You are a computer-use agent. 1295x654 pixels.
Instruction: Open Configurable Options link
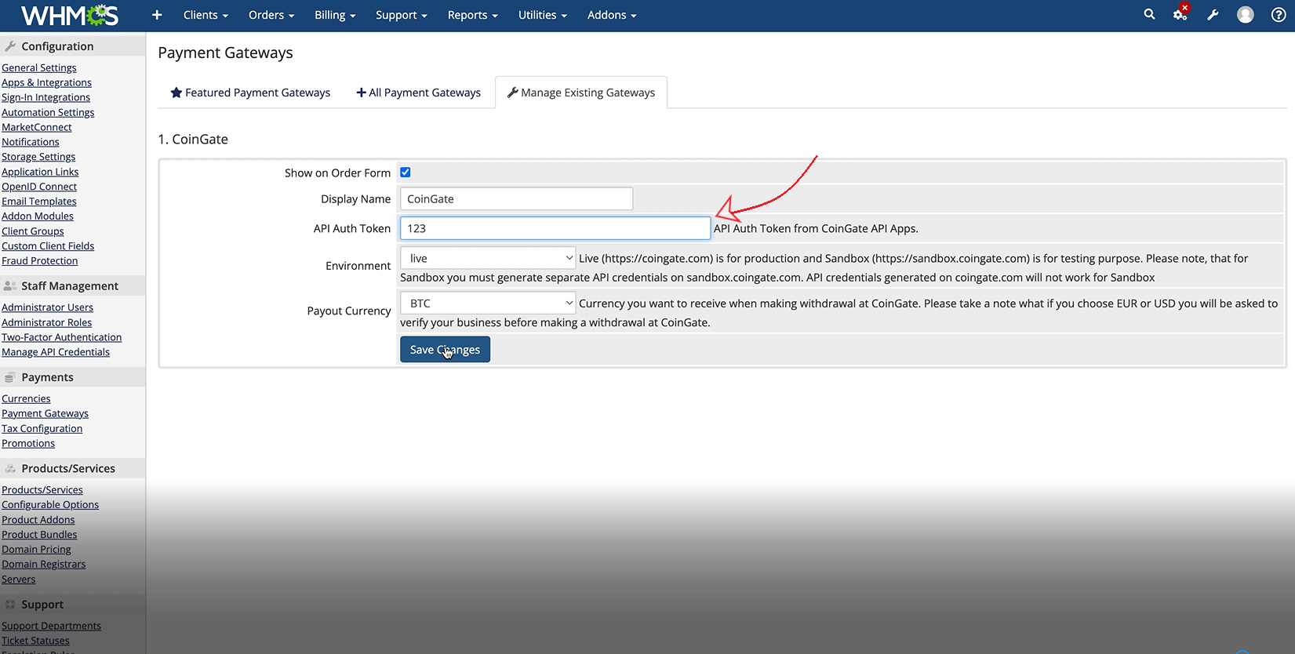(x=50, y=505)
